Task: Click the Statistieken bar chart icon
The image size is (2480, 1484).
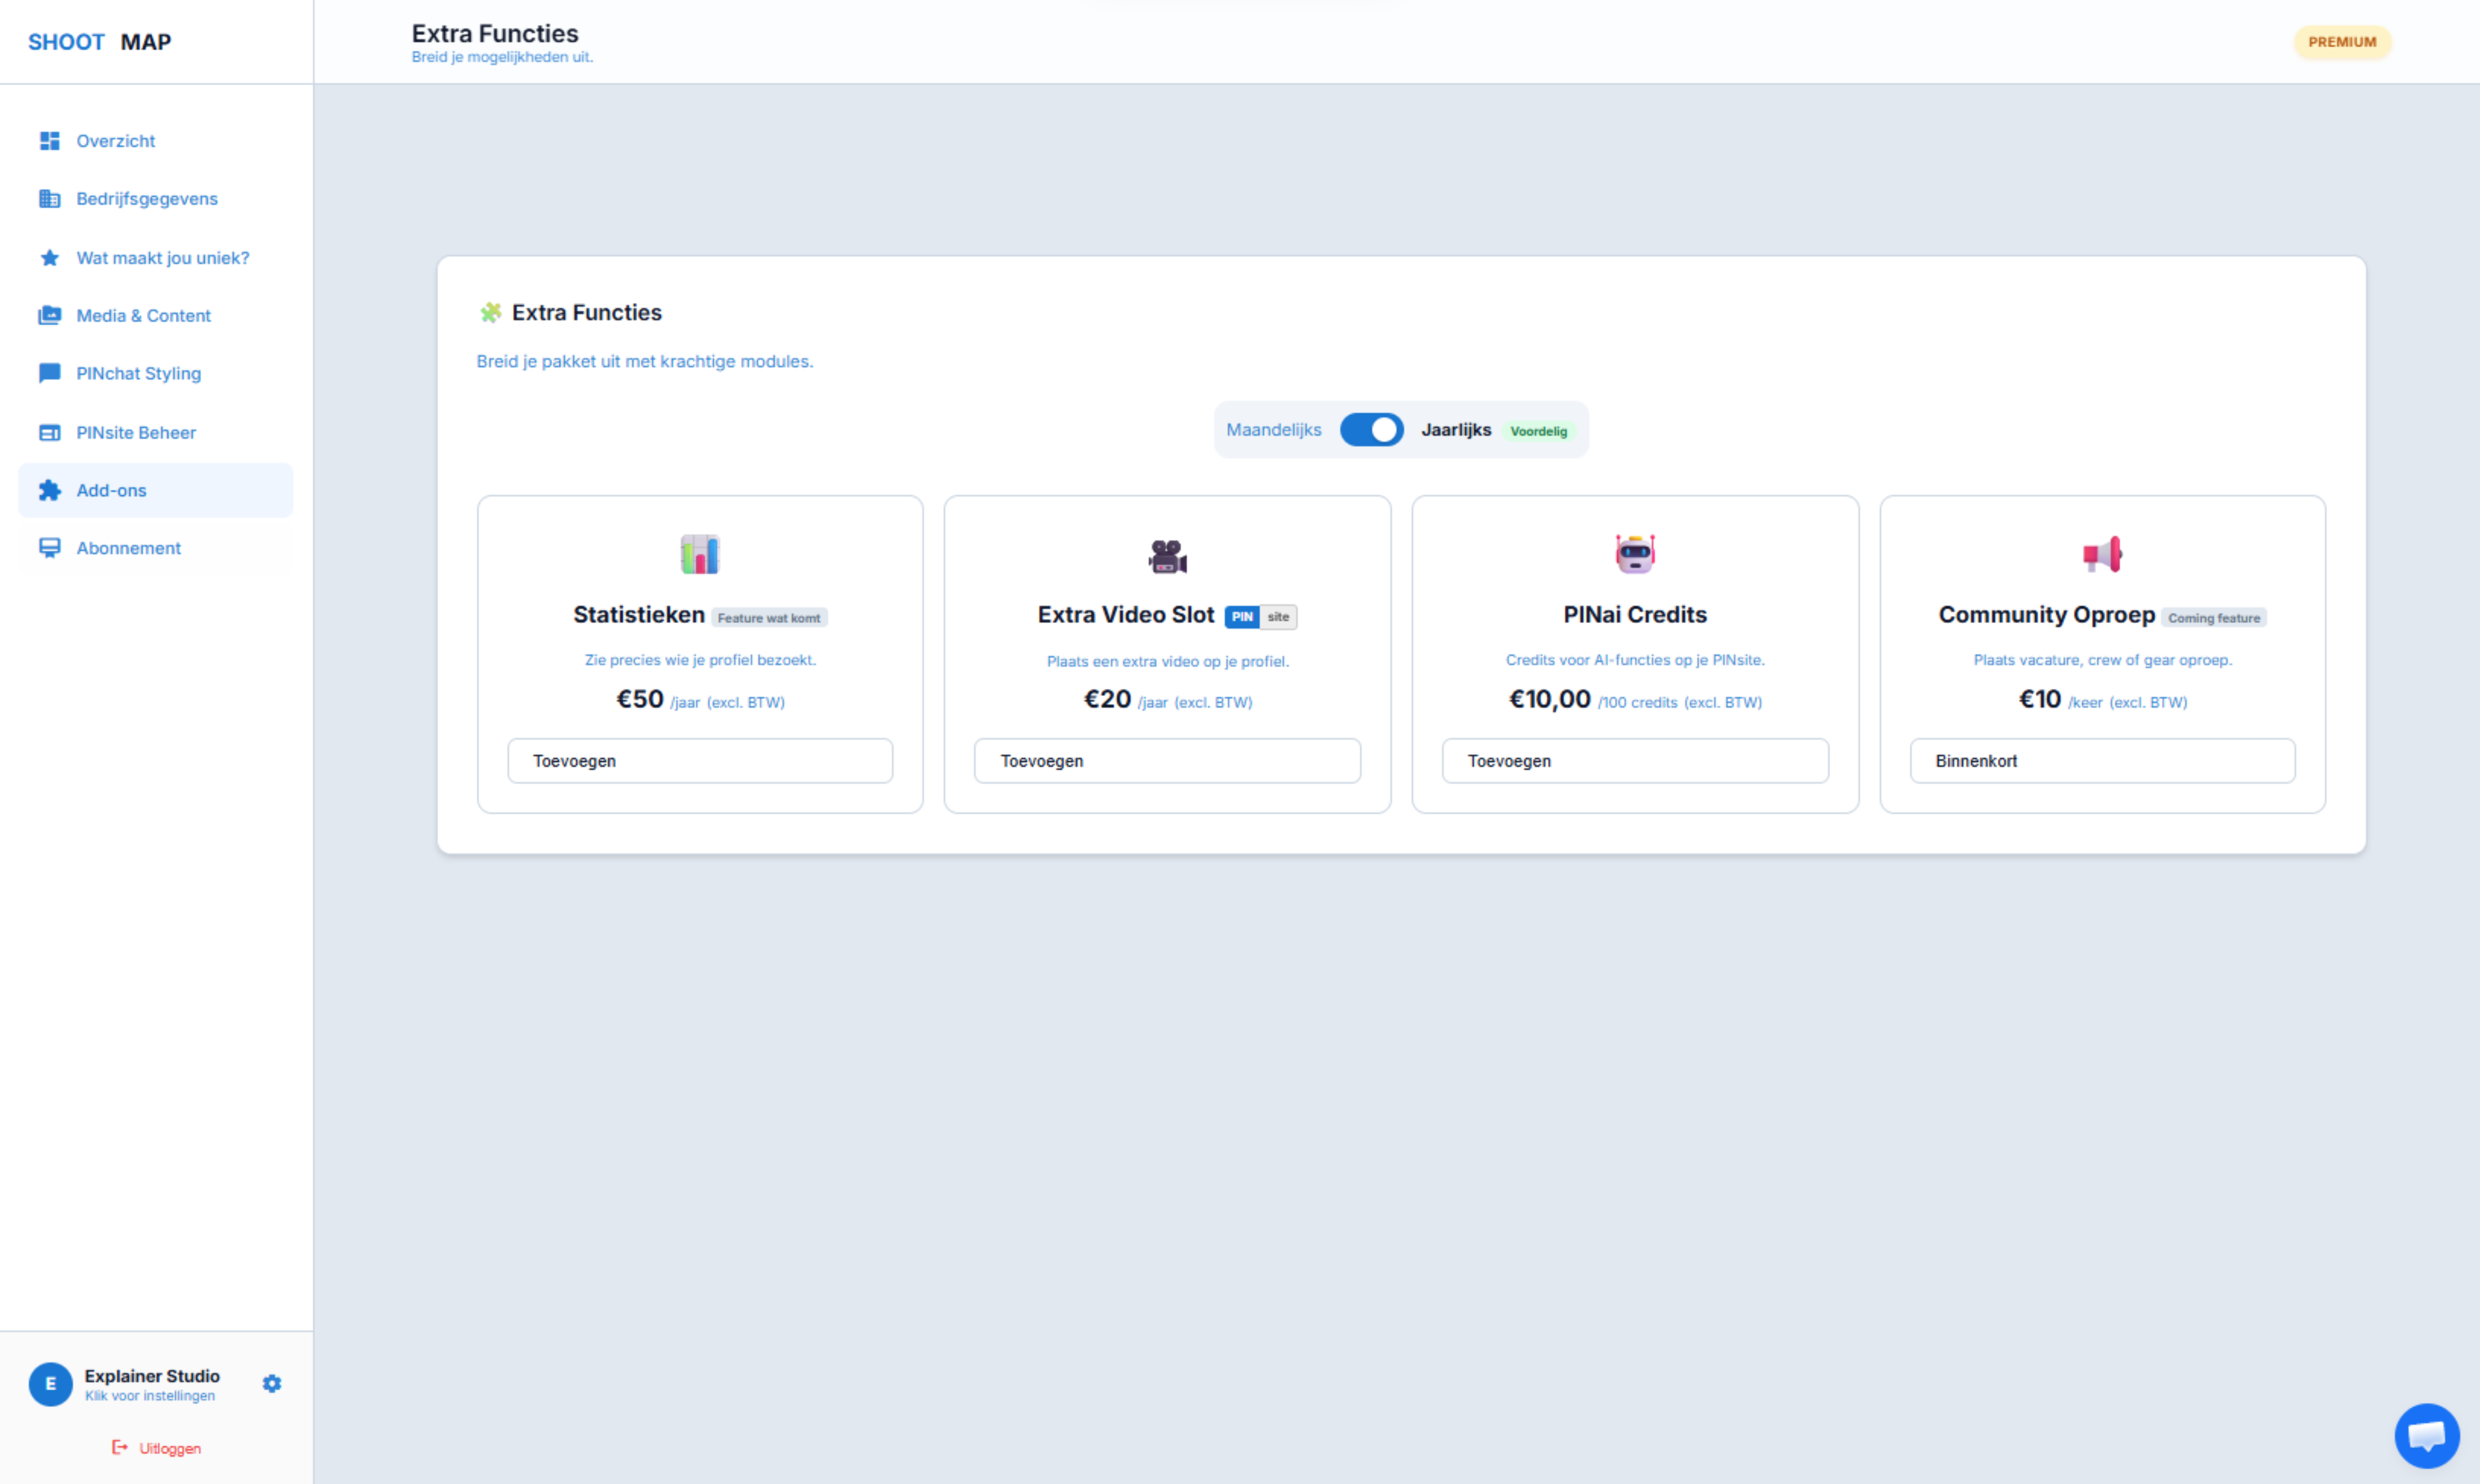Action: [700, 554]
